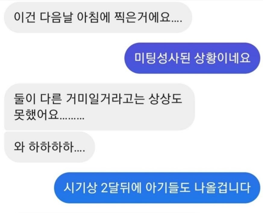Click the word '미팅성사된' in the purple bubble

[162, 58]
